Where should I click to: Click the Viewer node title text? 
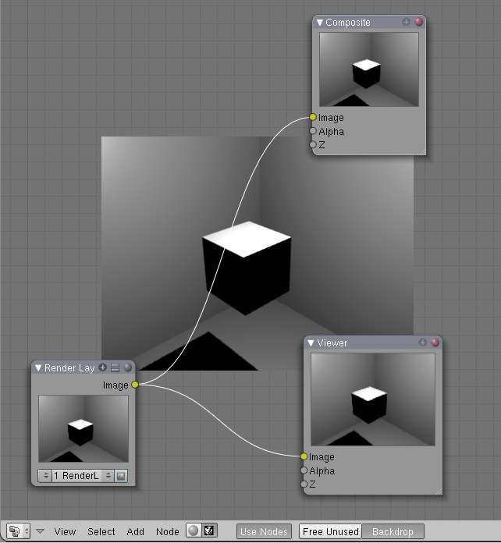(x=332, y=343)
